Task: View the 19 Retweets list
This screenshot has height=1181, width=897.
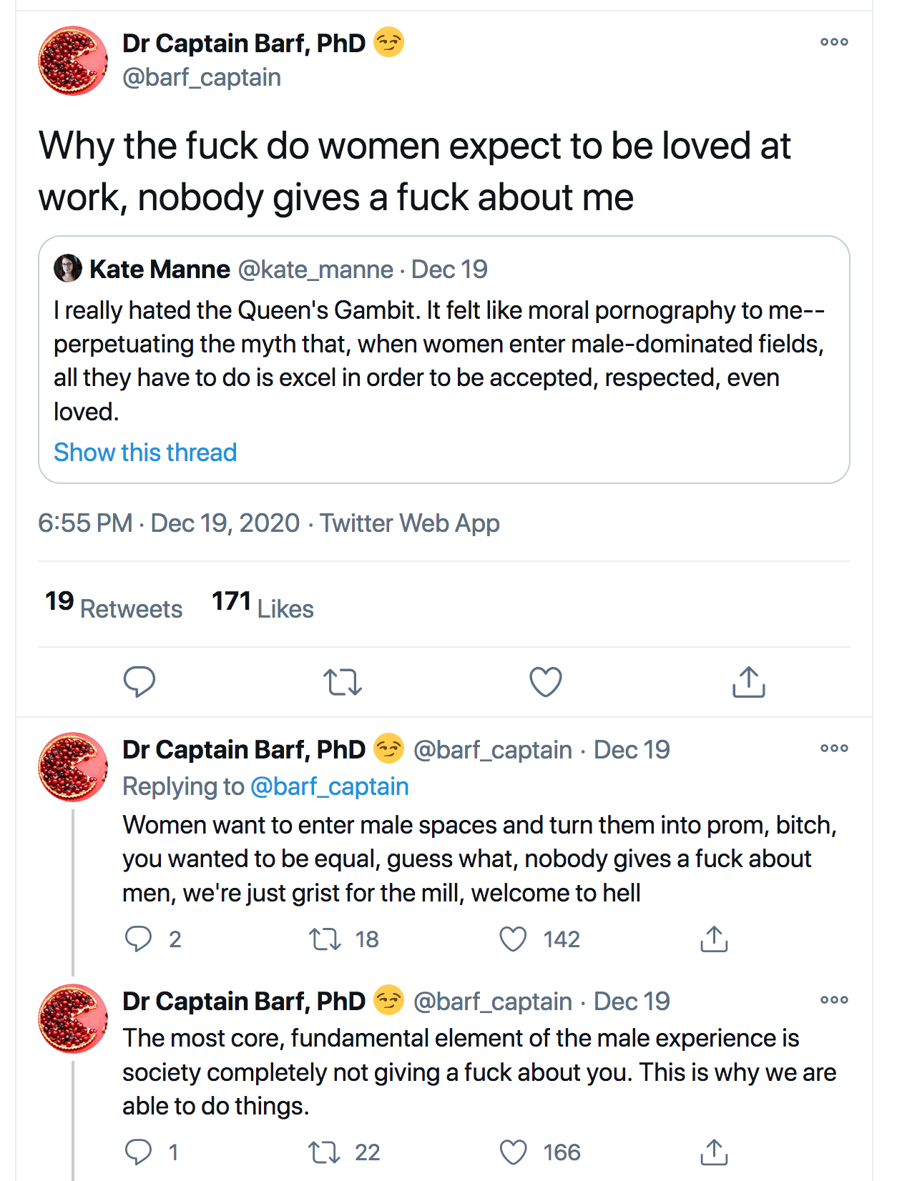Action: (114, 606)
